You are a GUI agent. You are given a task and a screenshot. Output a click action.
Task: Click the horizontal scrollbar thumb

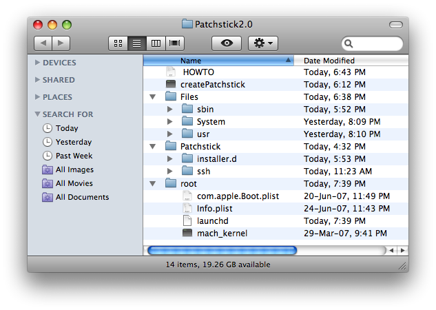(x=222, y=250)
